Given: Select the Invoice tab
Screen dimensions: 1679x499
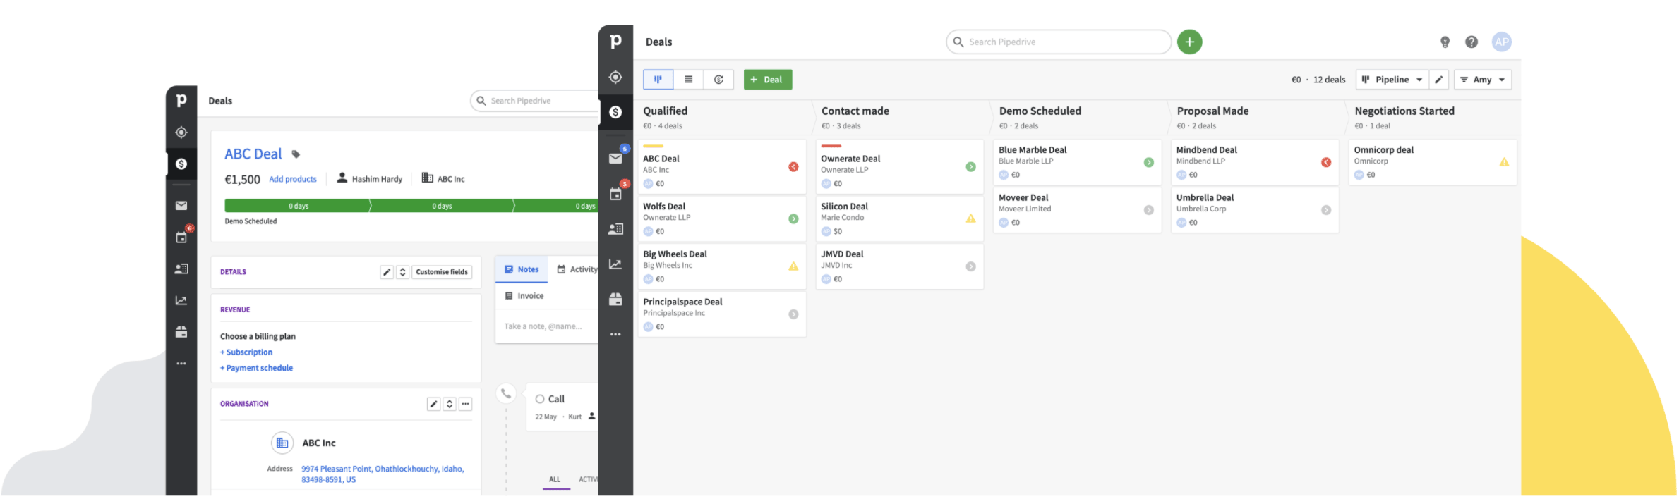Looking at the screenshot, I should [x=524, y=296].
